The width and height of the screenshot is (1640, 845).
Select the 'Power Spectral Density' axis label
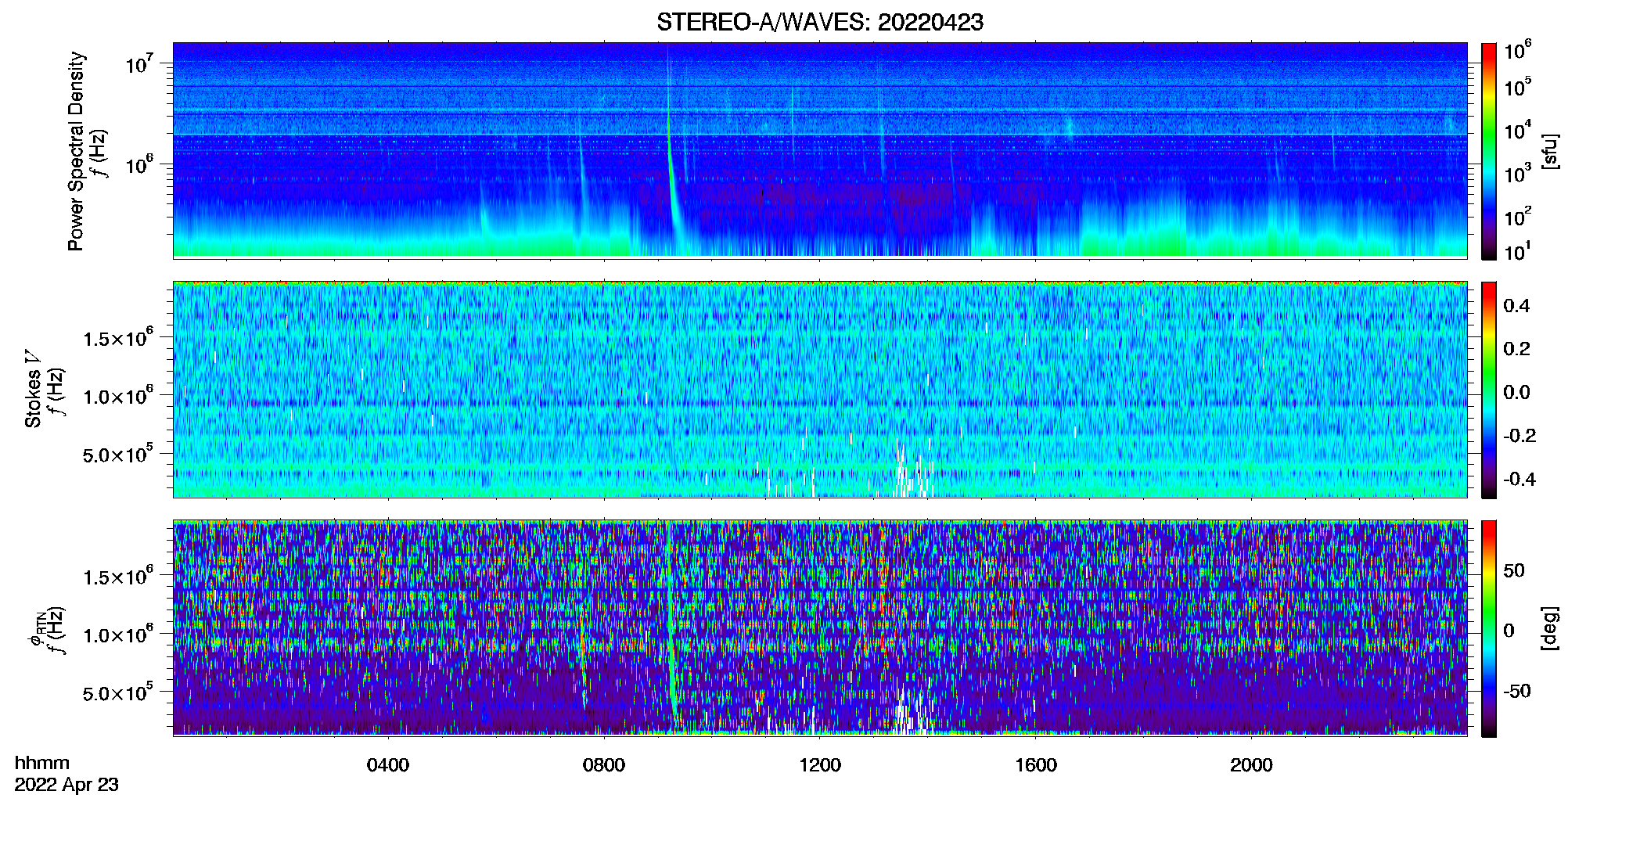(76, 151)
